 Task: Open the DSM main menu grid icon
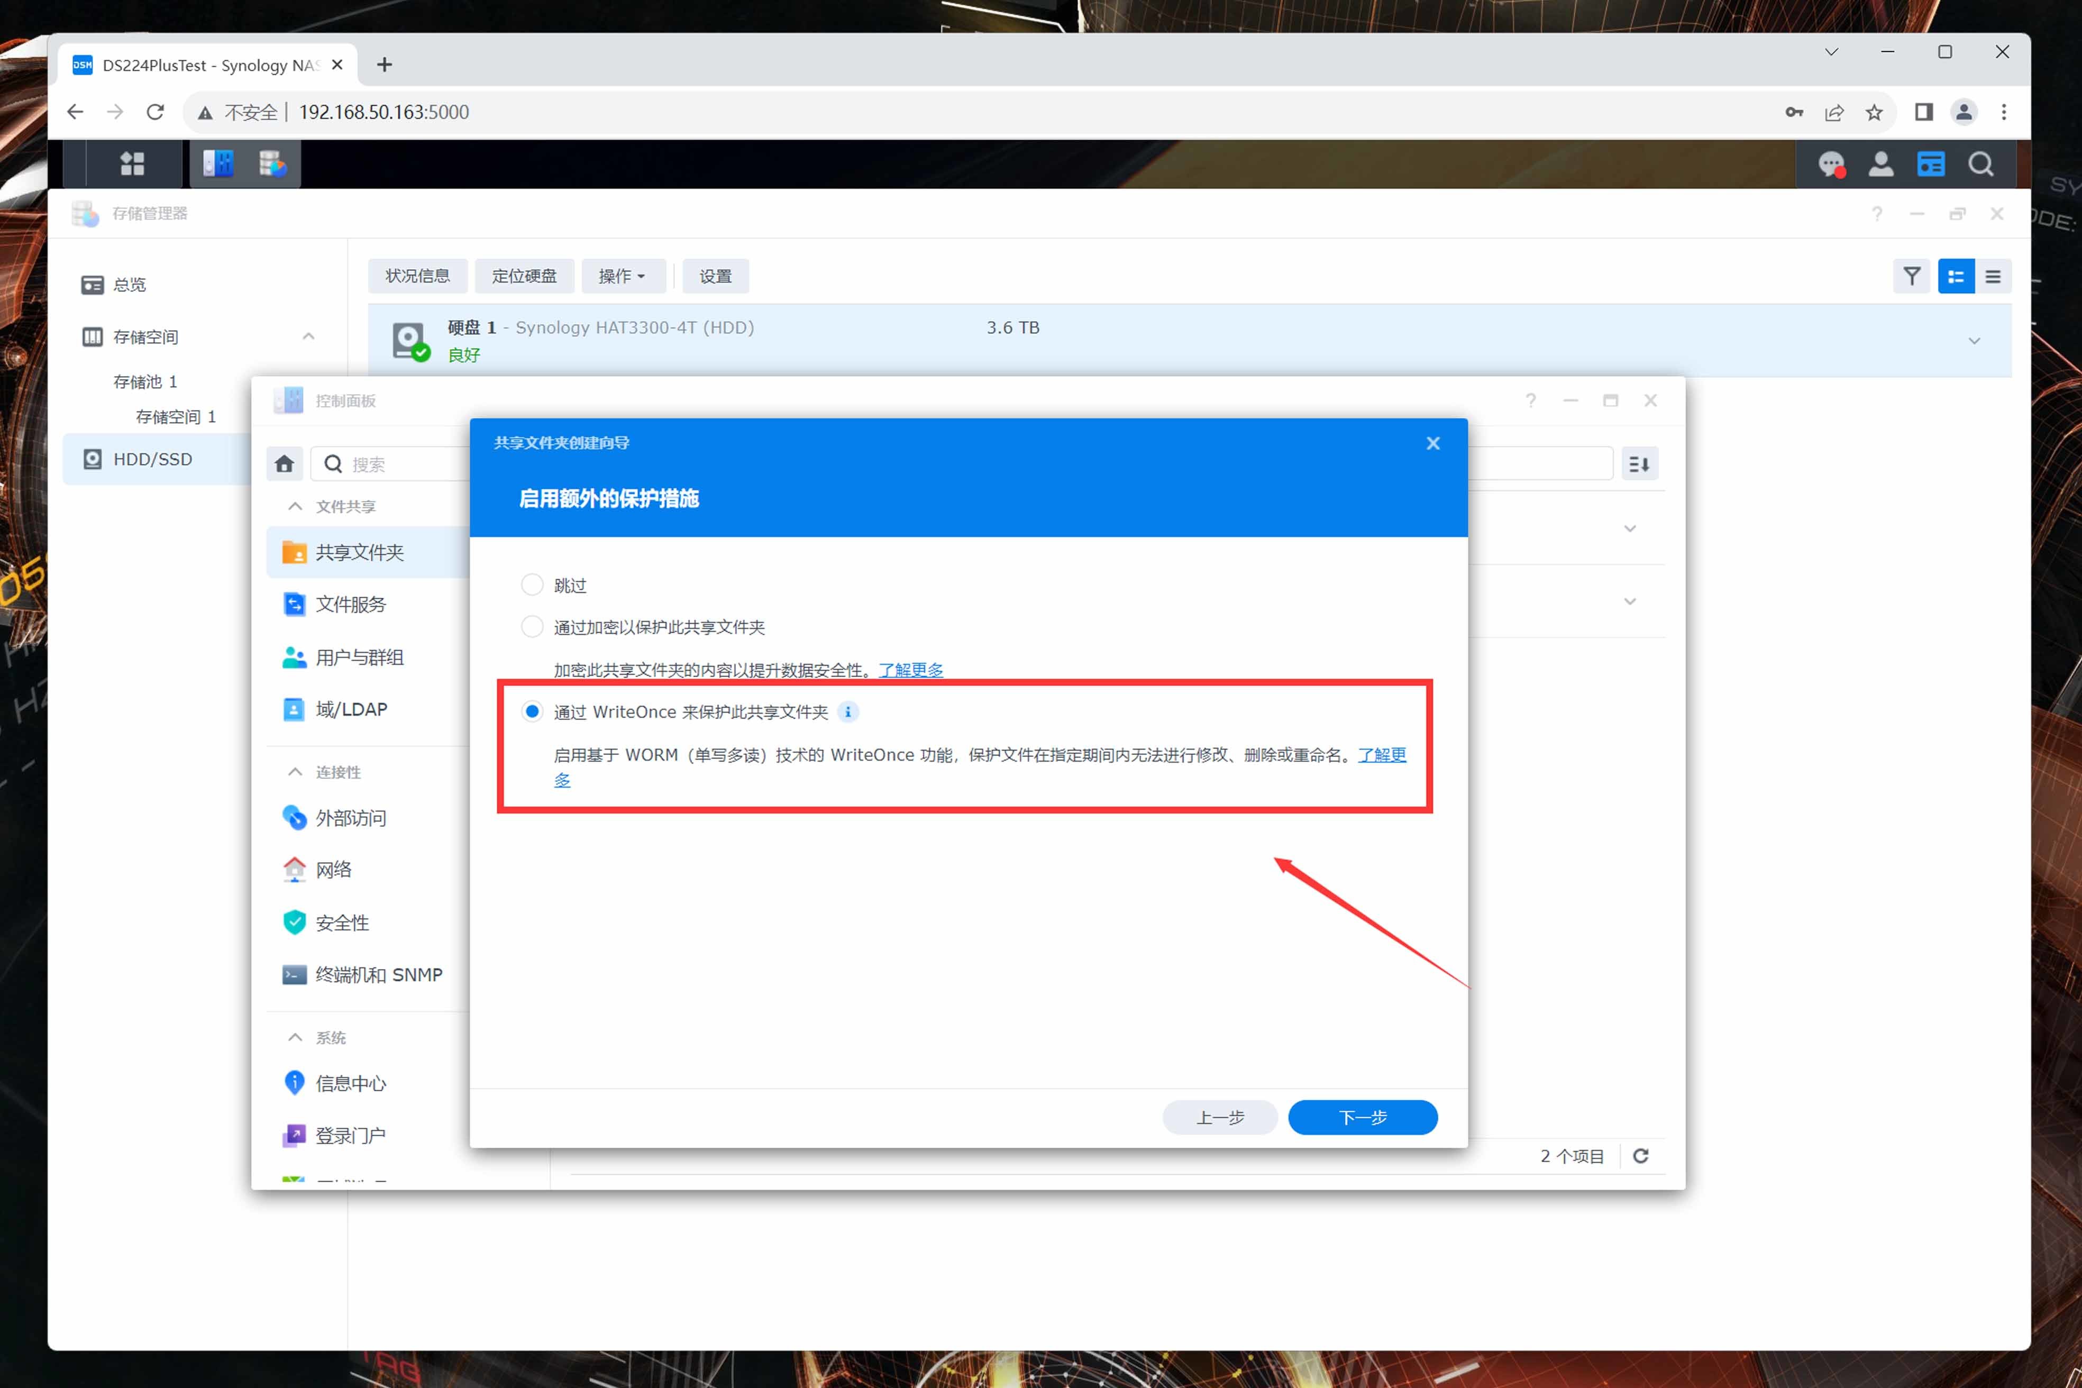point(132,164)
